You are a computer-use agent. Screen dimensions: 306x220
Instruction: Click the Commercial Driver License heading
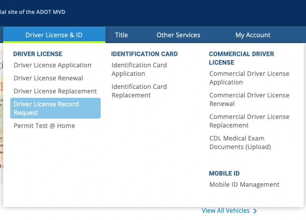241,58
